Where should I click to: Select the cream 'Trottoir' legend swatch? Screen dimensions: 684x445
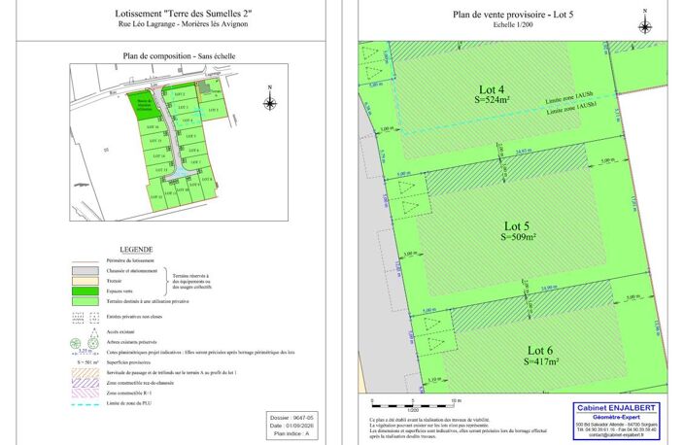(x=85, y=281)
